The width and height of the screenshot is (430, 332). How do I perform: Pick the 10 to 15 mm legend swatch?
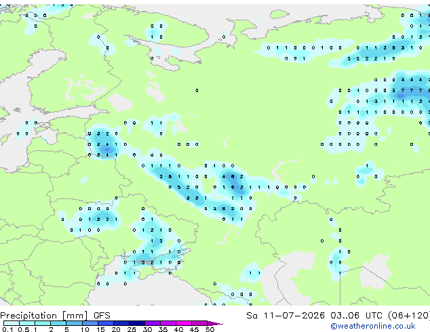[x=90, y=323]
